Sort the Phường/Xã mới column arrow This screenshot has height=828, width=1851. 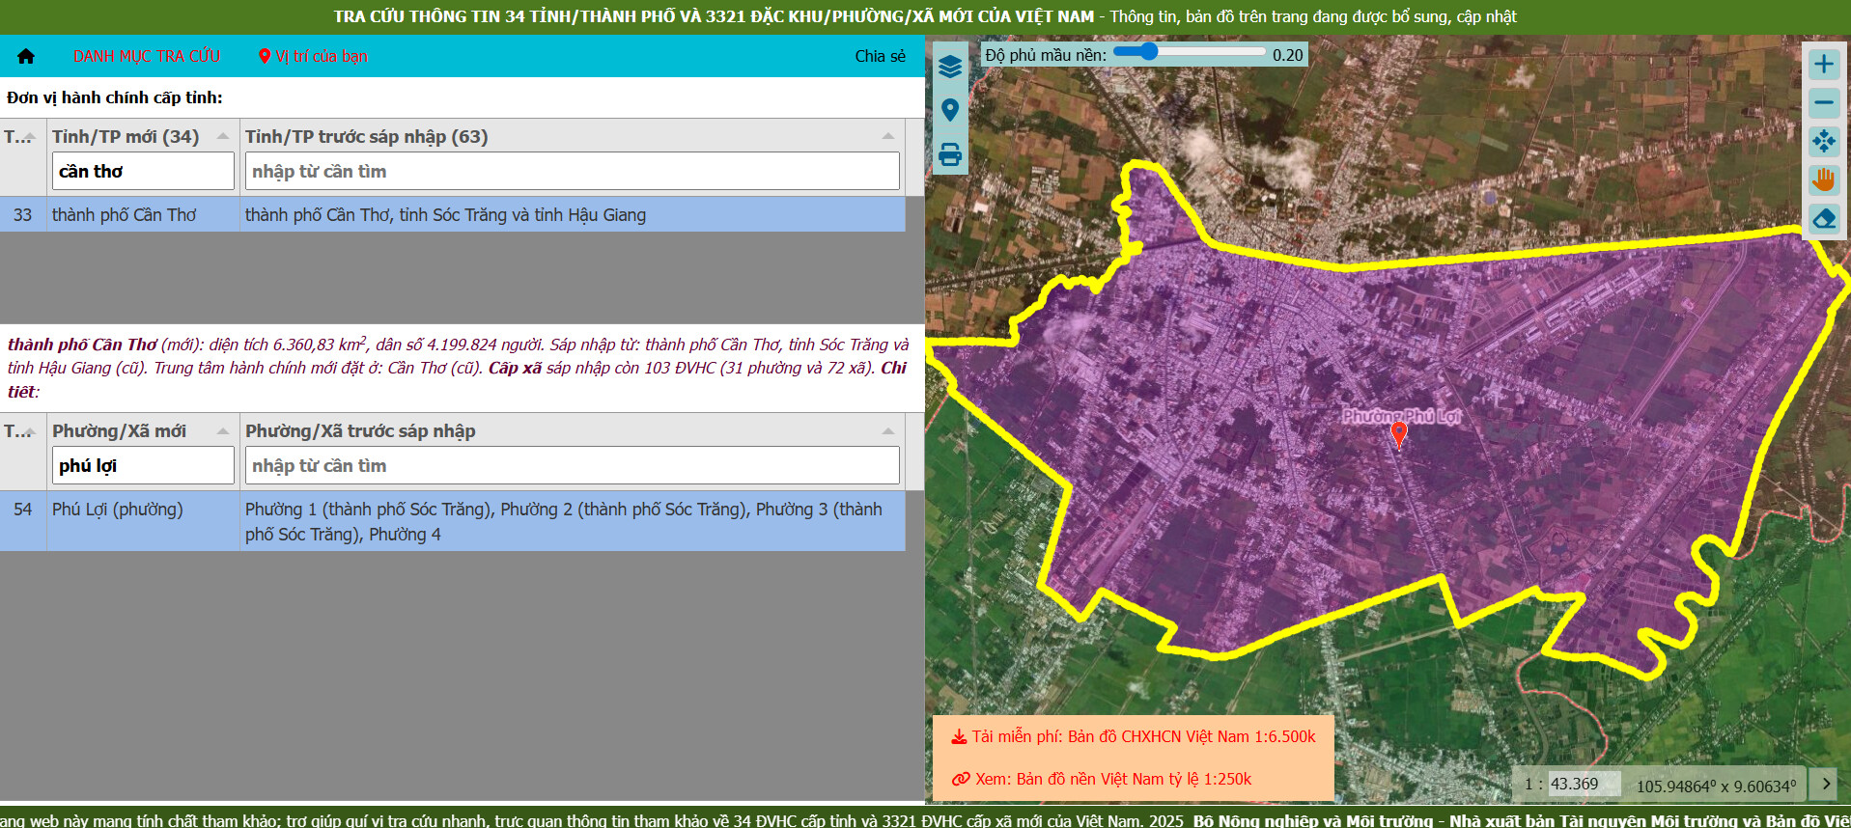tap(223, 431)
